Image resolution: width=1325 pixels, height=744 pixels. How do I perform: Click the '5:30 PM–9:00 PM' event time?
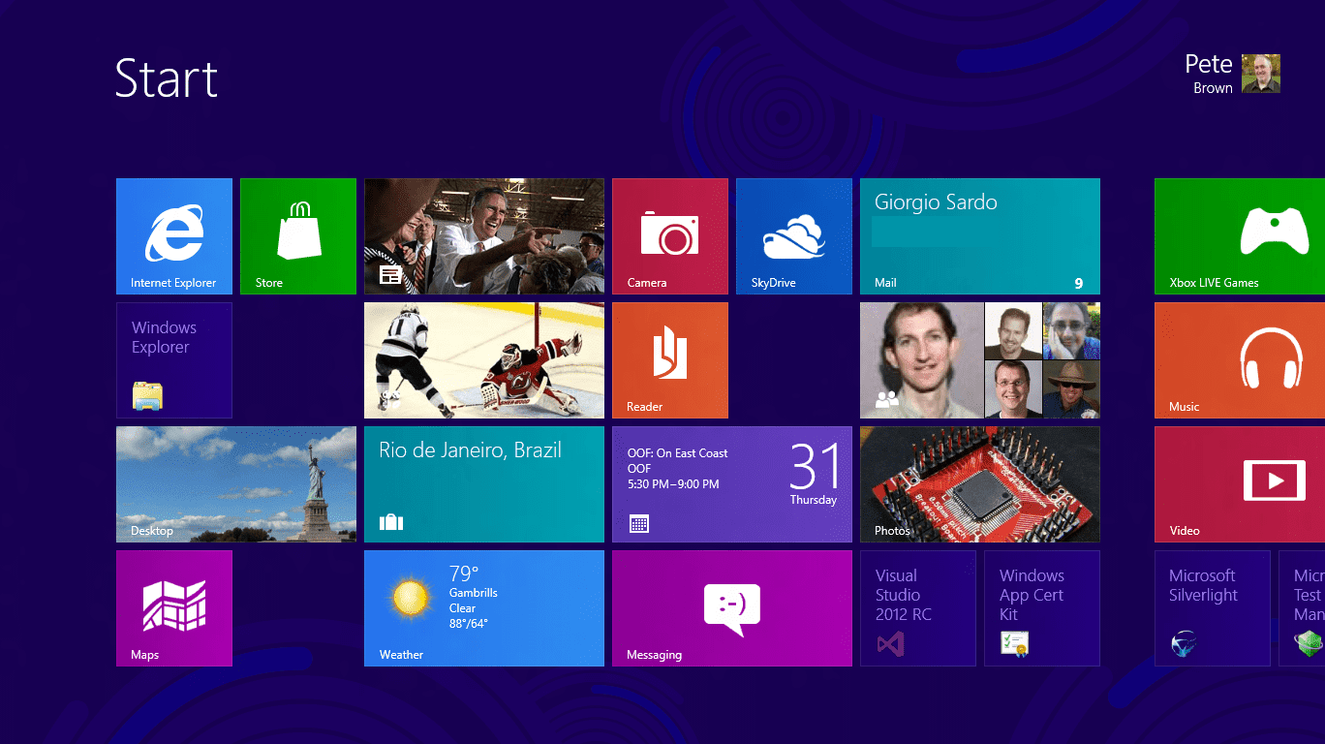[673, 484]
